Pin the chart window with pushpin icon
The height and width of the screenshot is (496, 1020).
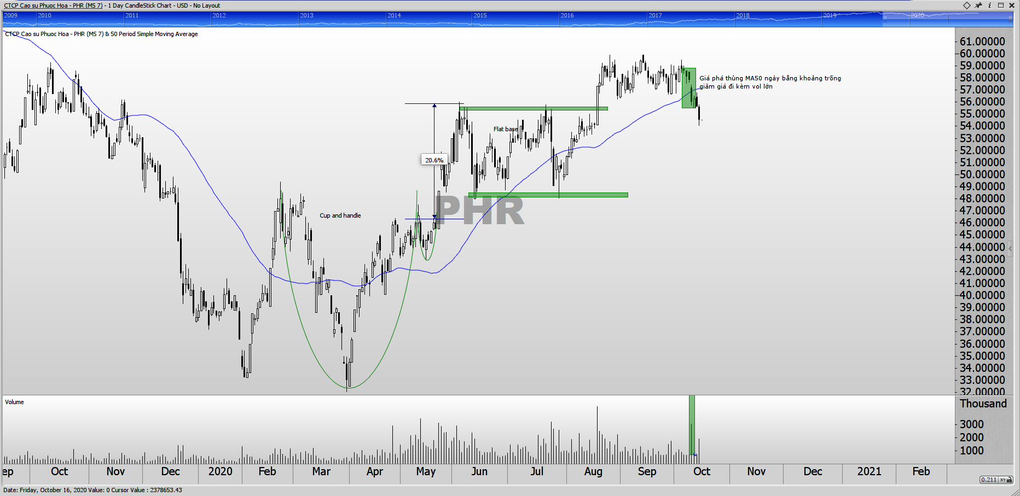978,5
